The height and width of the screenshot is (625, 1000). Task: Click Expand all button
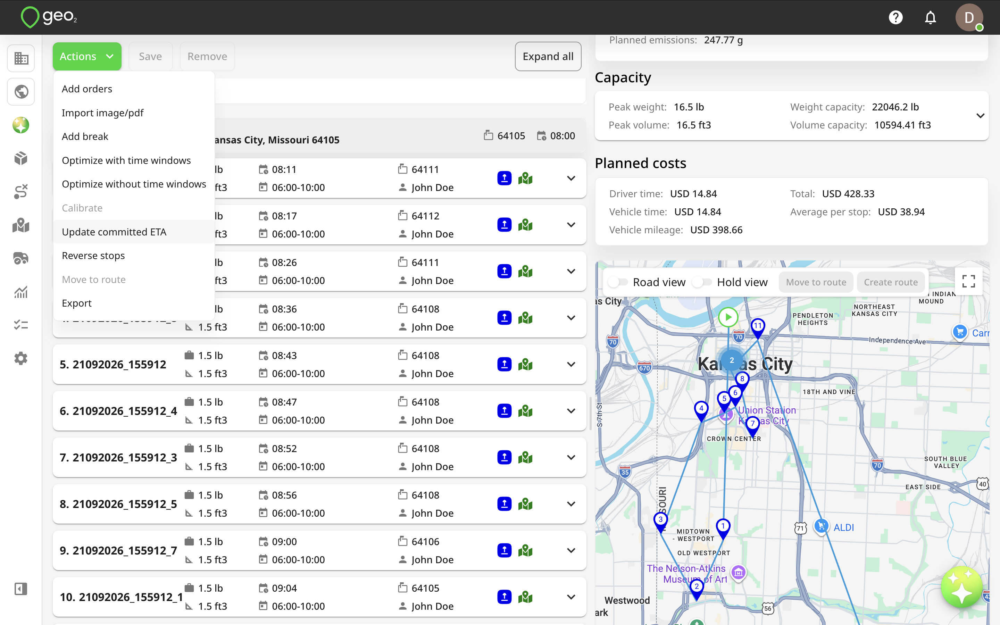coord(548,56)
